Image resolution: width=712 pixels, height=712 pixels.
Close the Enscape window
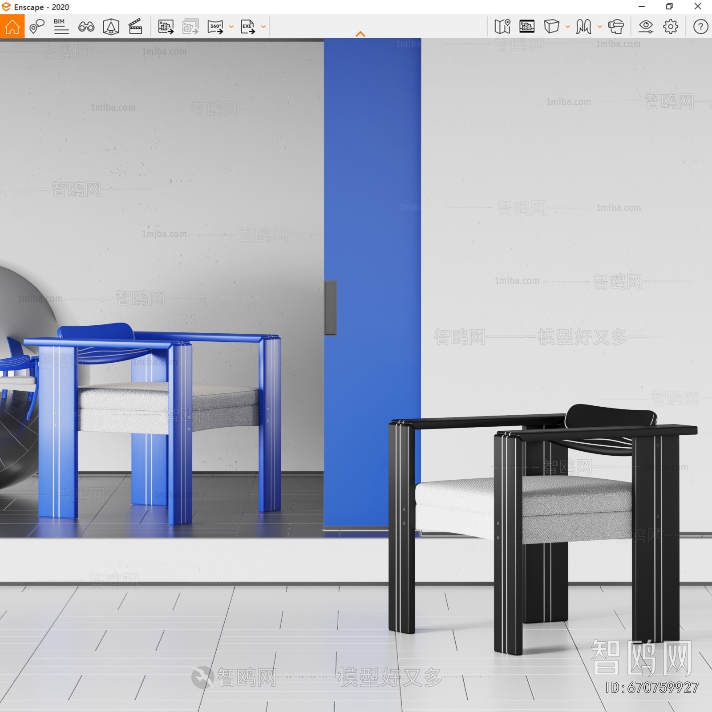click(x=698, y=7)
